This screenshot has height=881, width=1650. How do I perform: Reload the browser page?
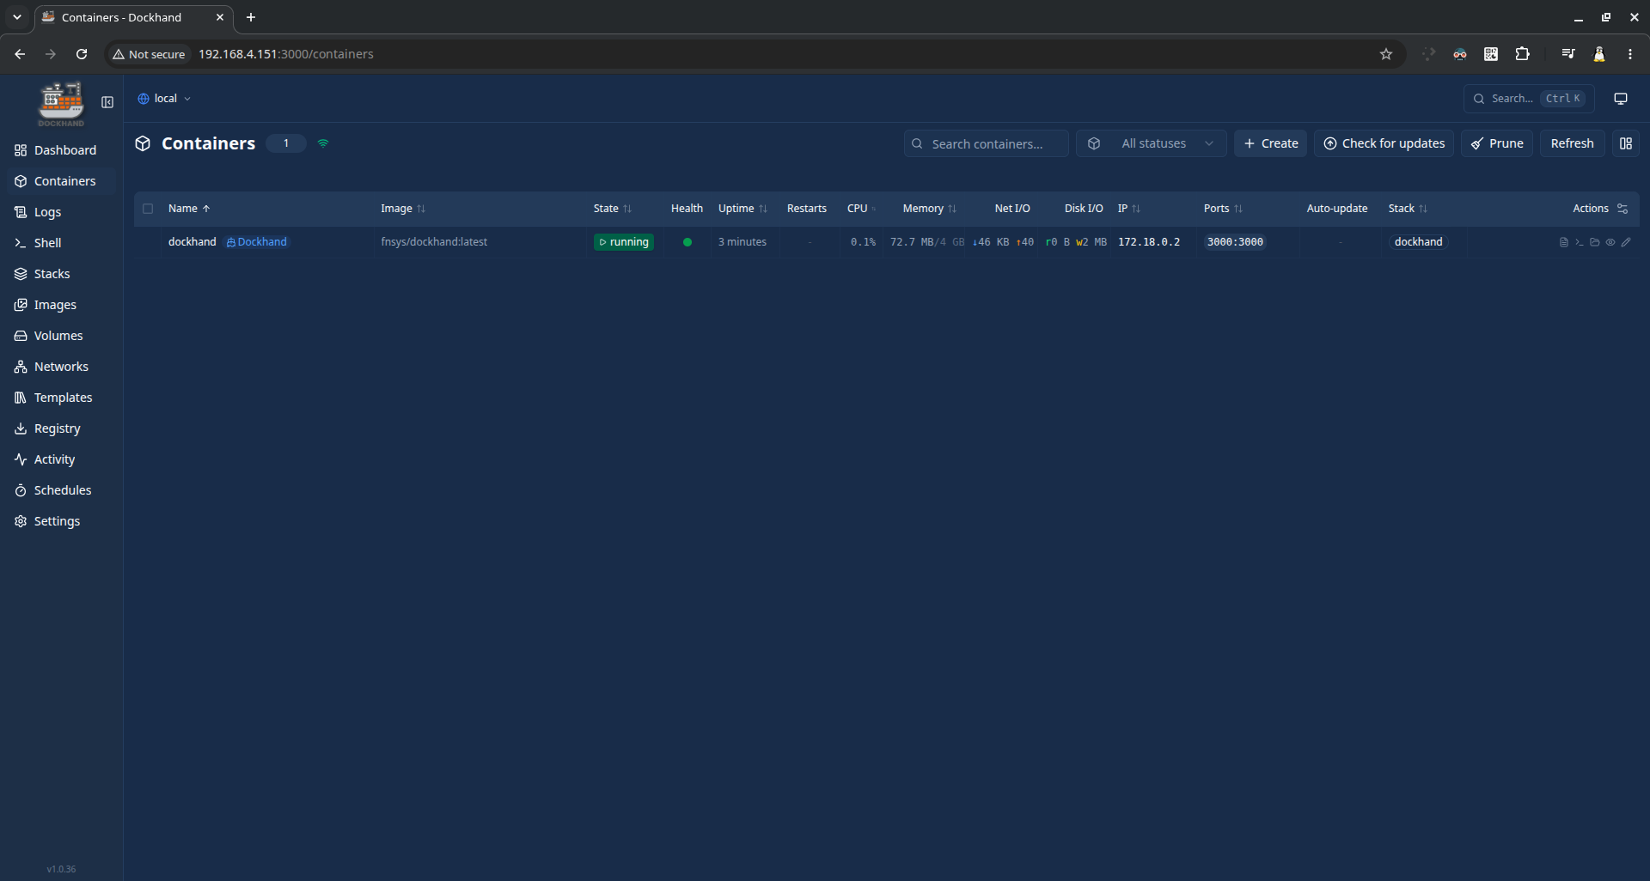point(82,54)
